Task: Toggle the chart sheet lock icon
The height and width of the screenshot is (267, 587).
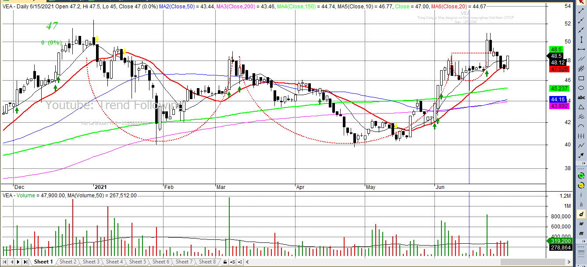Action: click(x=225, y=262)
